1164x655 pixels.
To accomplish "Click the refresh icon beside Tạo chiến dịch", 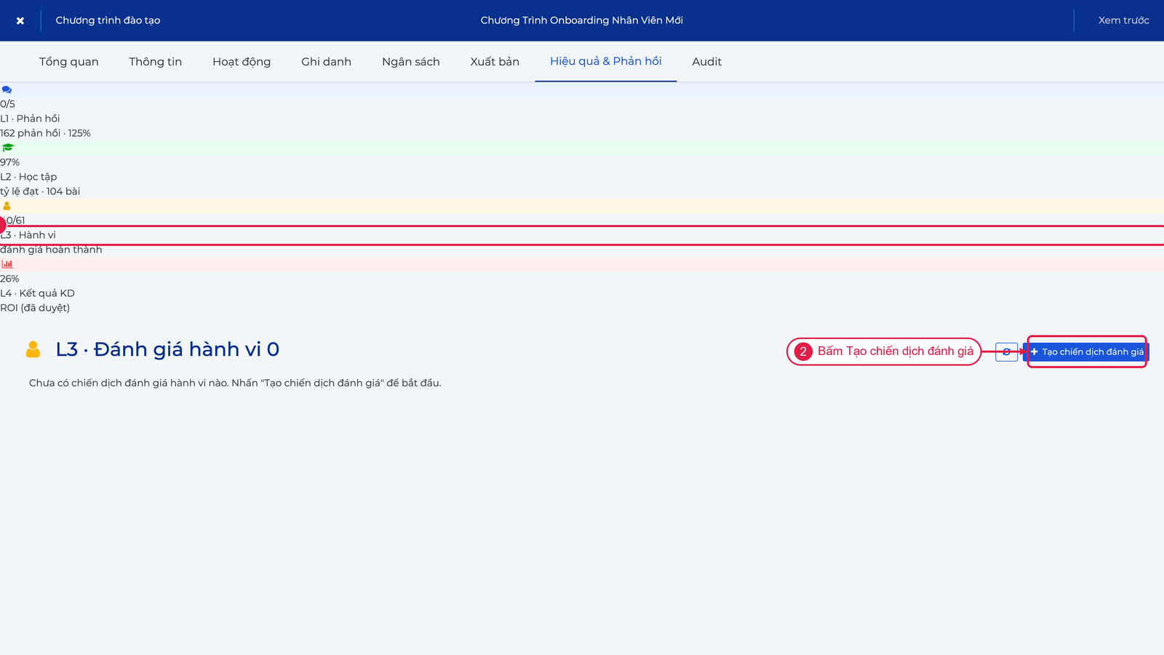I will pyautogui.click(x=1006, y=352).
